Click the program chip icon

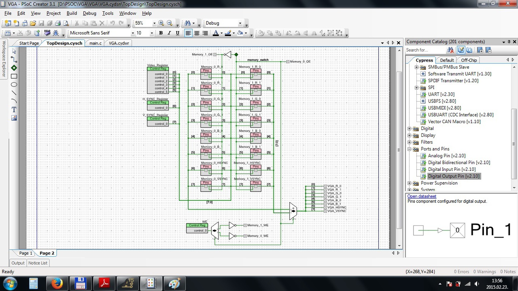[x=47, y=33]
